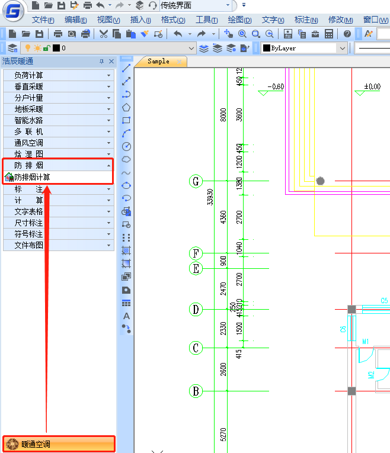The height and width of the screenshot is (453, 390).
Task: Select the Arc tool
Action: [x=126, y=133]
